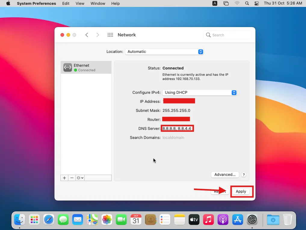Select the Ethernet Connected service row
The width and height of the screenshot is (306, 230).
click(86, 68)
